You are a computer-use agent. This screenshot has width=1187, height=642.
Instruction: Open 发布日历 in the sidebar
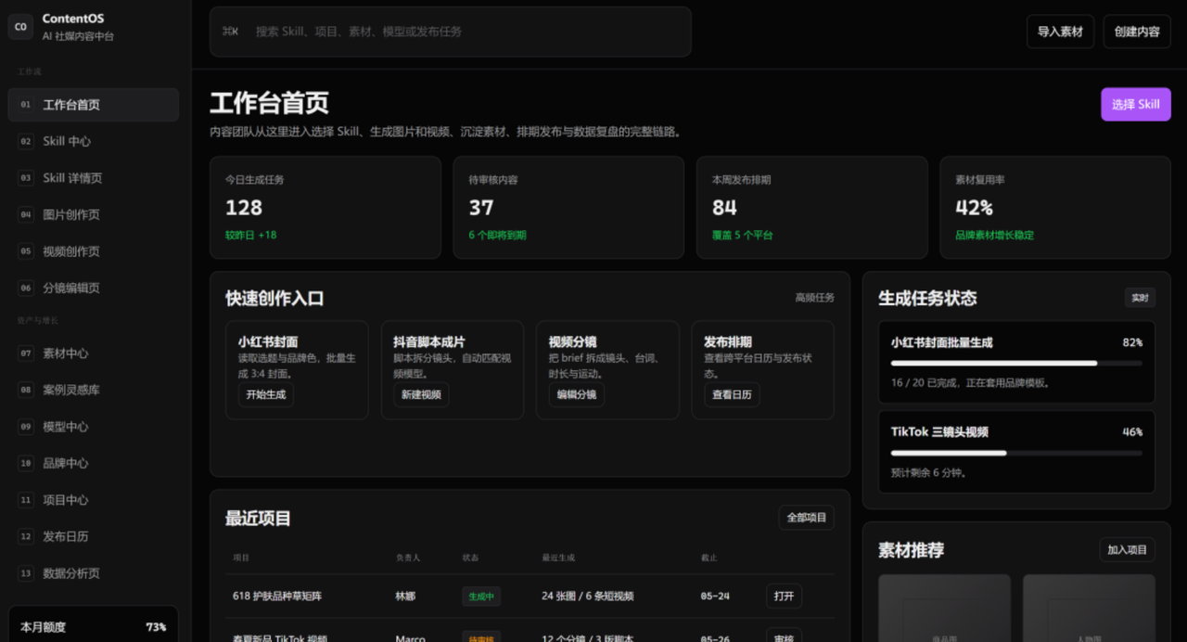coord(94,536)
